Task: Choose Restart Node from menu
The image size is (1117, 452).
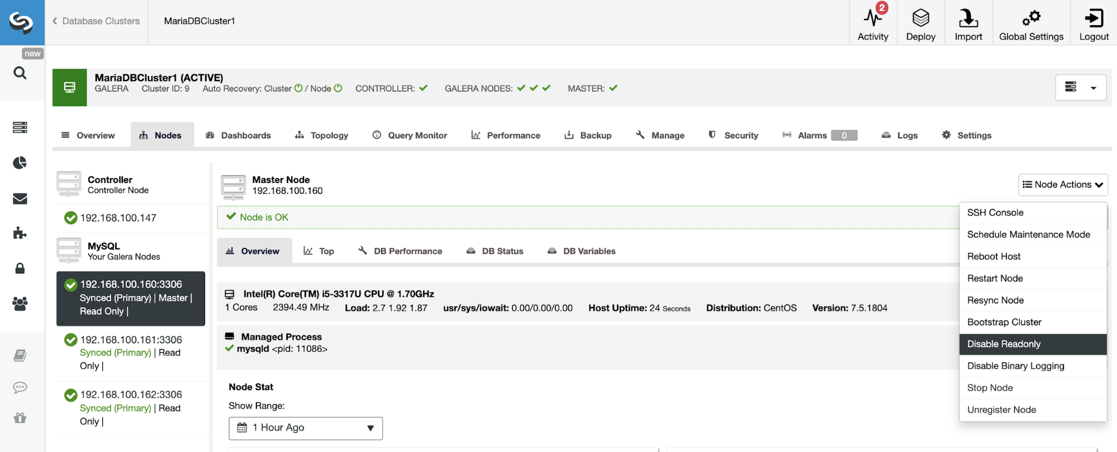Action: (x=1033, y=278)
